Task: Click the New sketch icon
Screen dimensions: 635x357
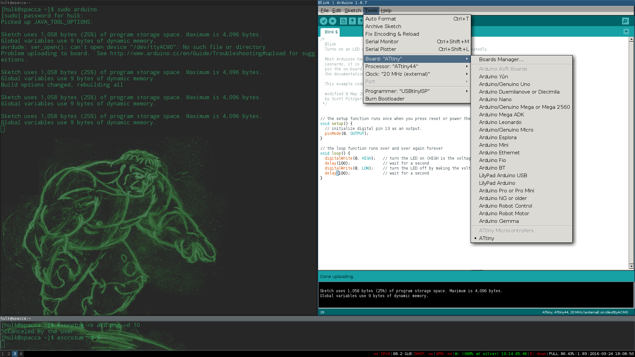Action: (343, 21)
